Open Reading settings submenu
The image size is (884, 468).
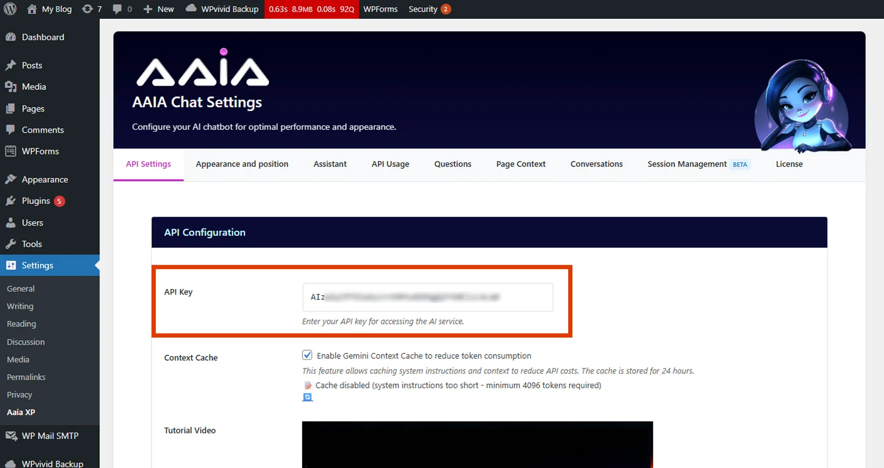(21, 324)
